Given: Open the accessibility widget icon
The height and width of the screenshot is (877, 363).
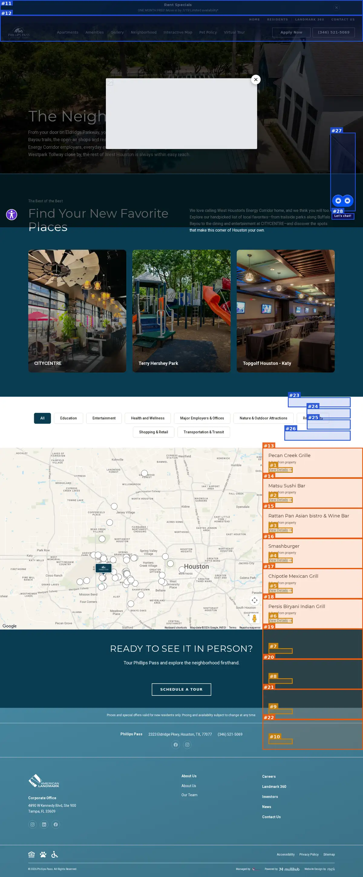Looking at the screenshot, I should (11, 215).
